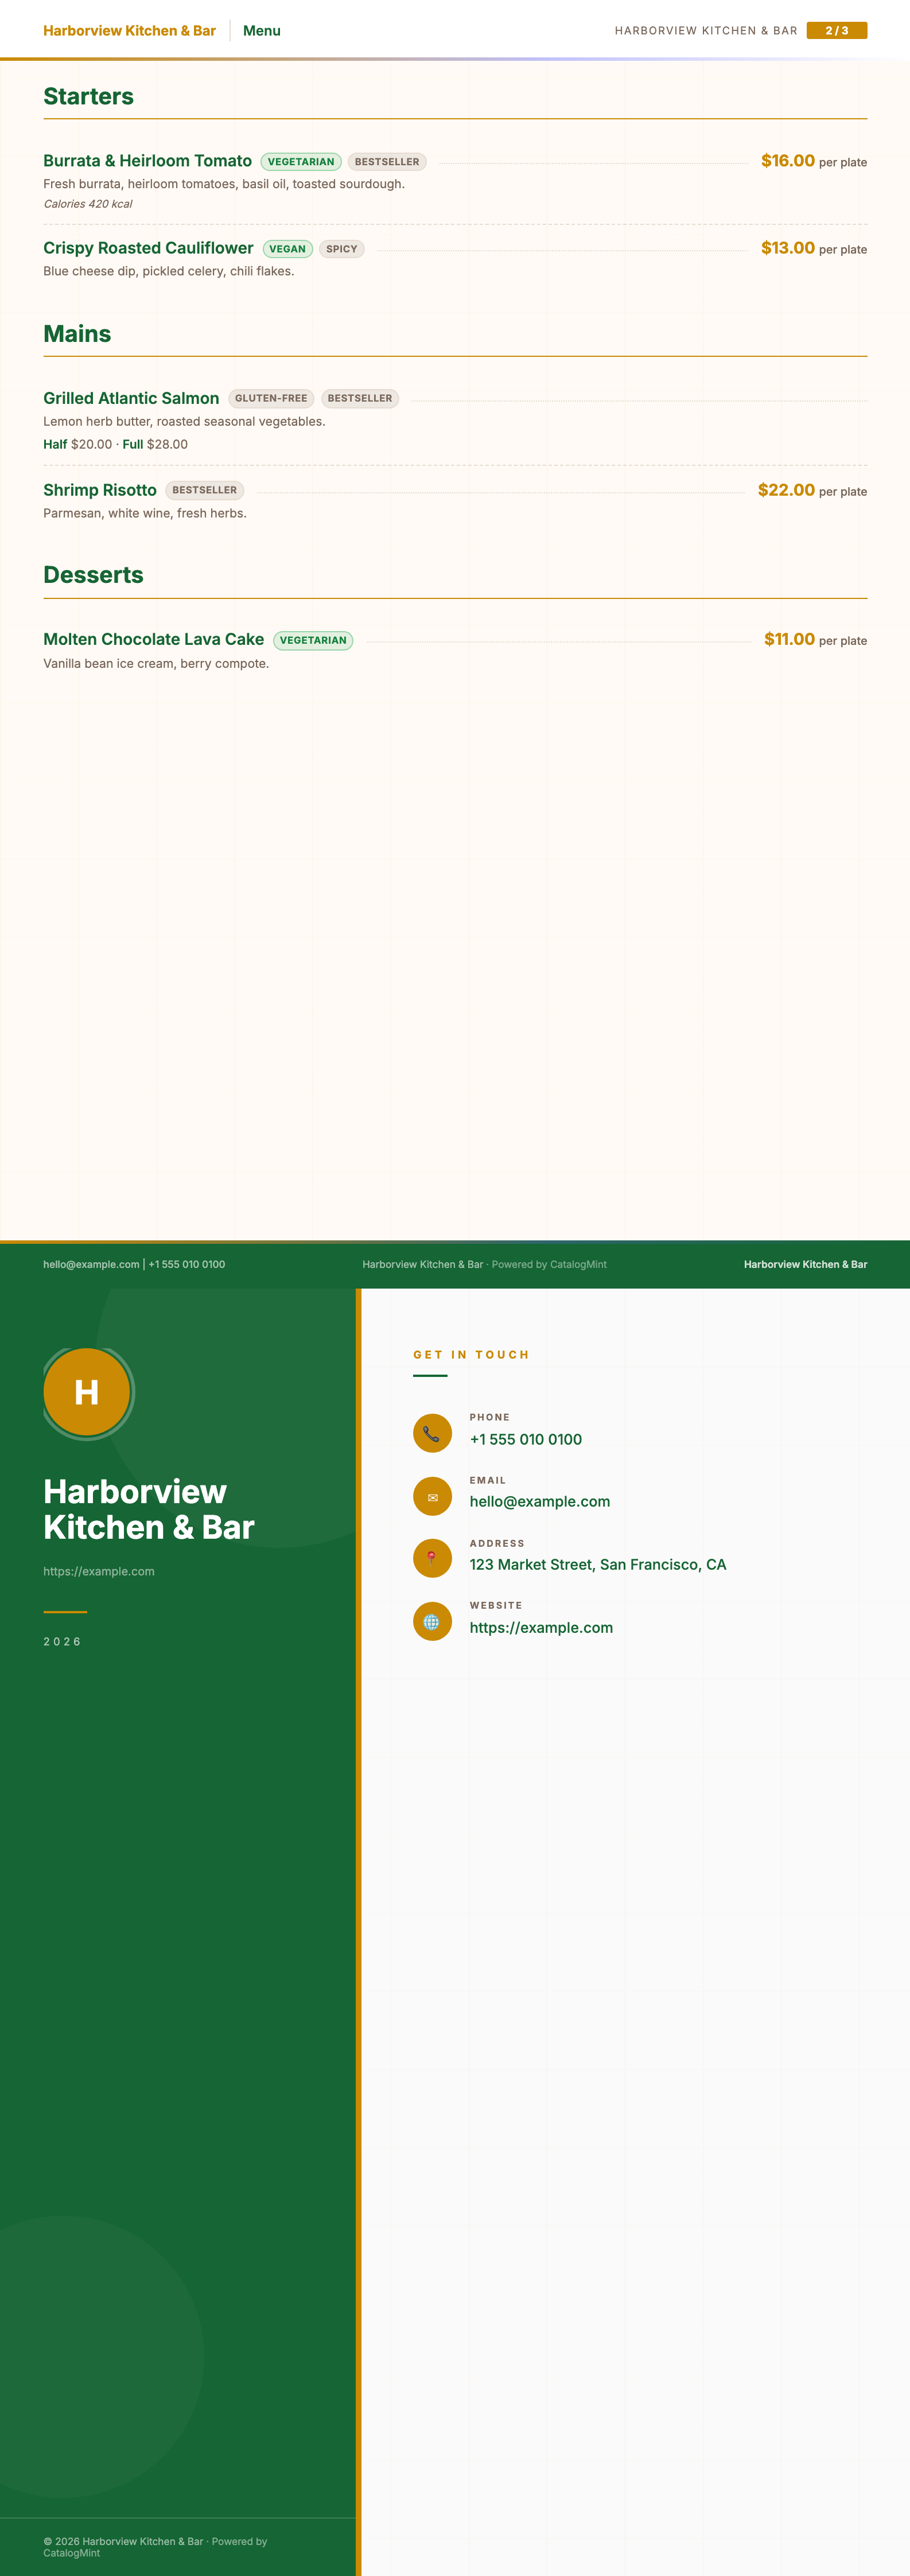Click the GET IN TOUCH heading

click(471, 1355)
